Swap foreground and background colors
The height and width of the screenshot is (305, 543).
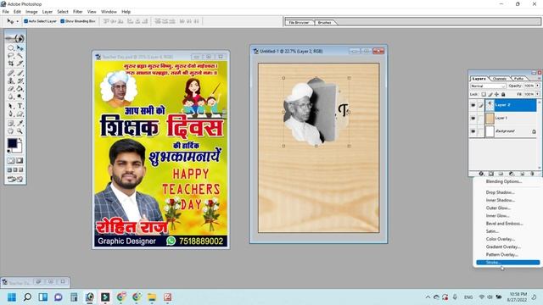(20, 140)
